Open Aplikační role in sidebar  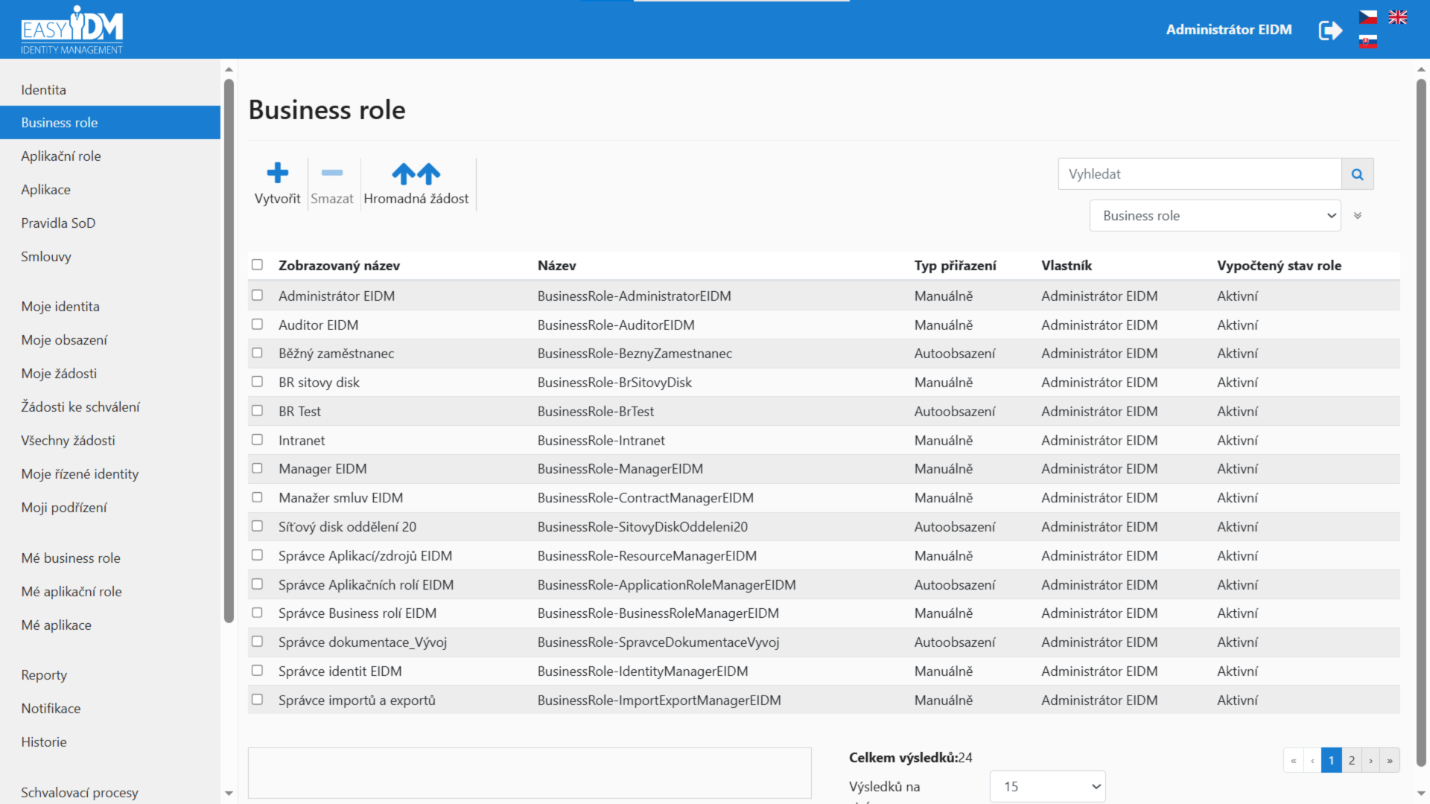61,156
